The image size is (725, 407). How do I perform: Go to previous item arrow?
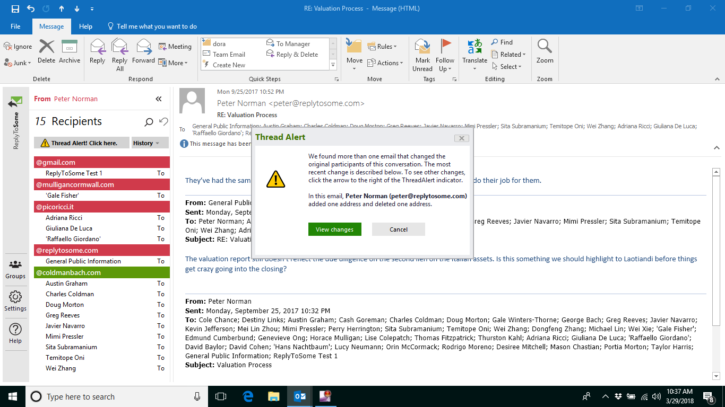click(x=62, y=8)
